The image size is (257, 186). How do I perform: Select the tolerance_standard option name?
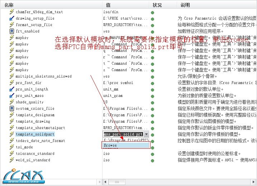[35, 153]
